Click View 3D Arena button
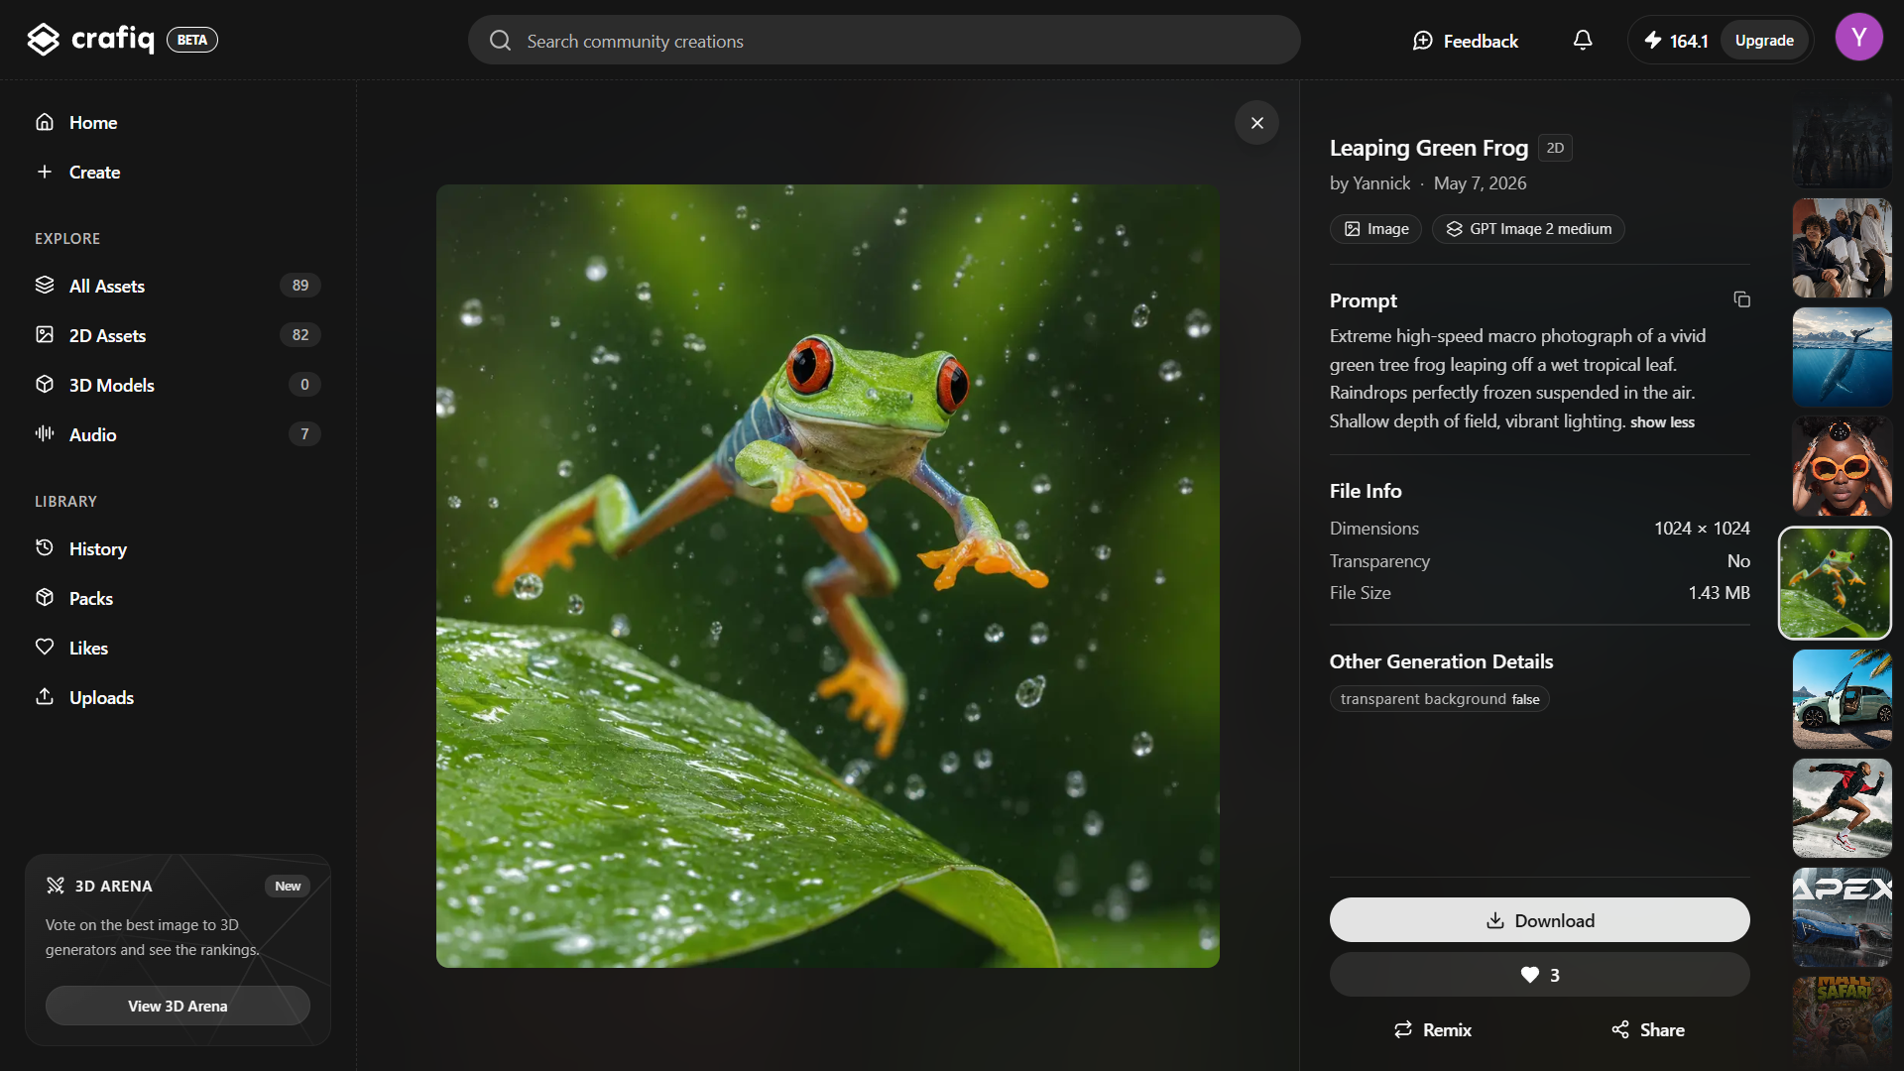The height and width of the screenshot is (1071, 1904). point(178,1006)
